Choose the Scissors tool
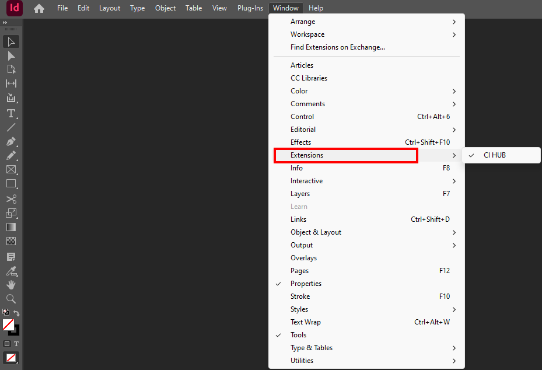542x370 pixels. point(11,198)
